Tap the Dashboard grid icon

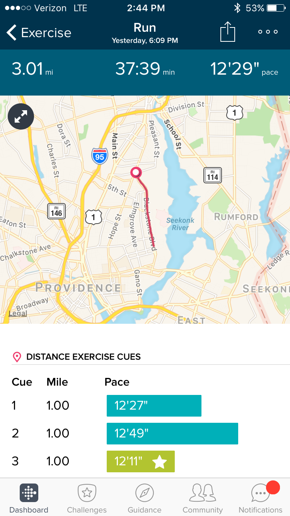(x=29, y=493)
